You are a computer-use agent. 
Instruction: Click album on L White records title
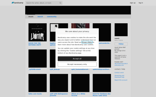point(78,95)
